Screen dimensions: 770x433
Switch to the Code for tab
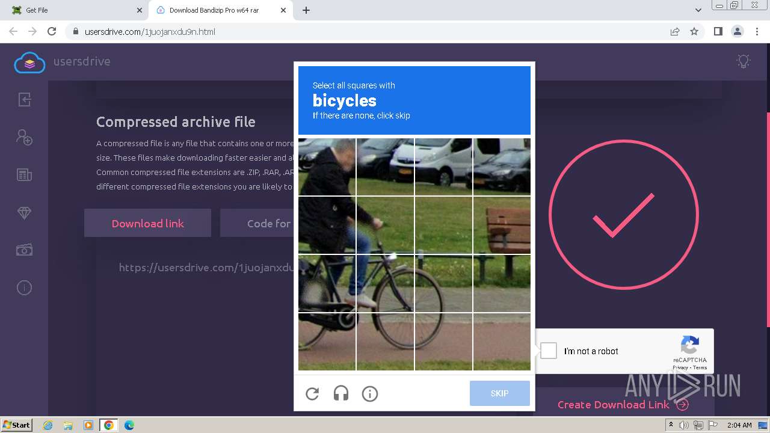[257, 223]
